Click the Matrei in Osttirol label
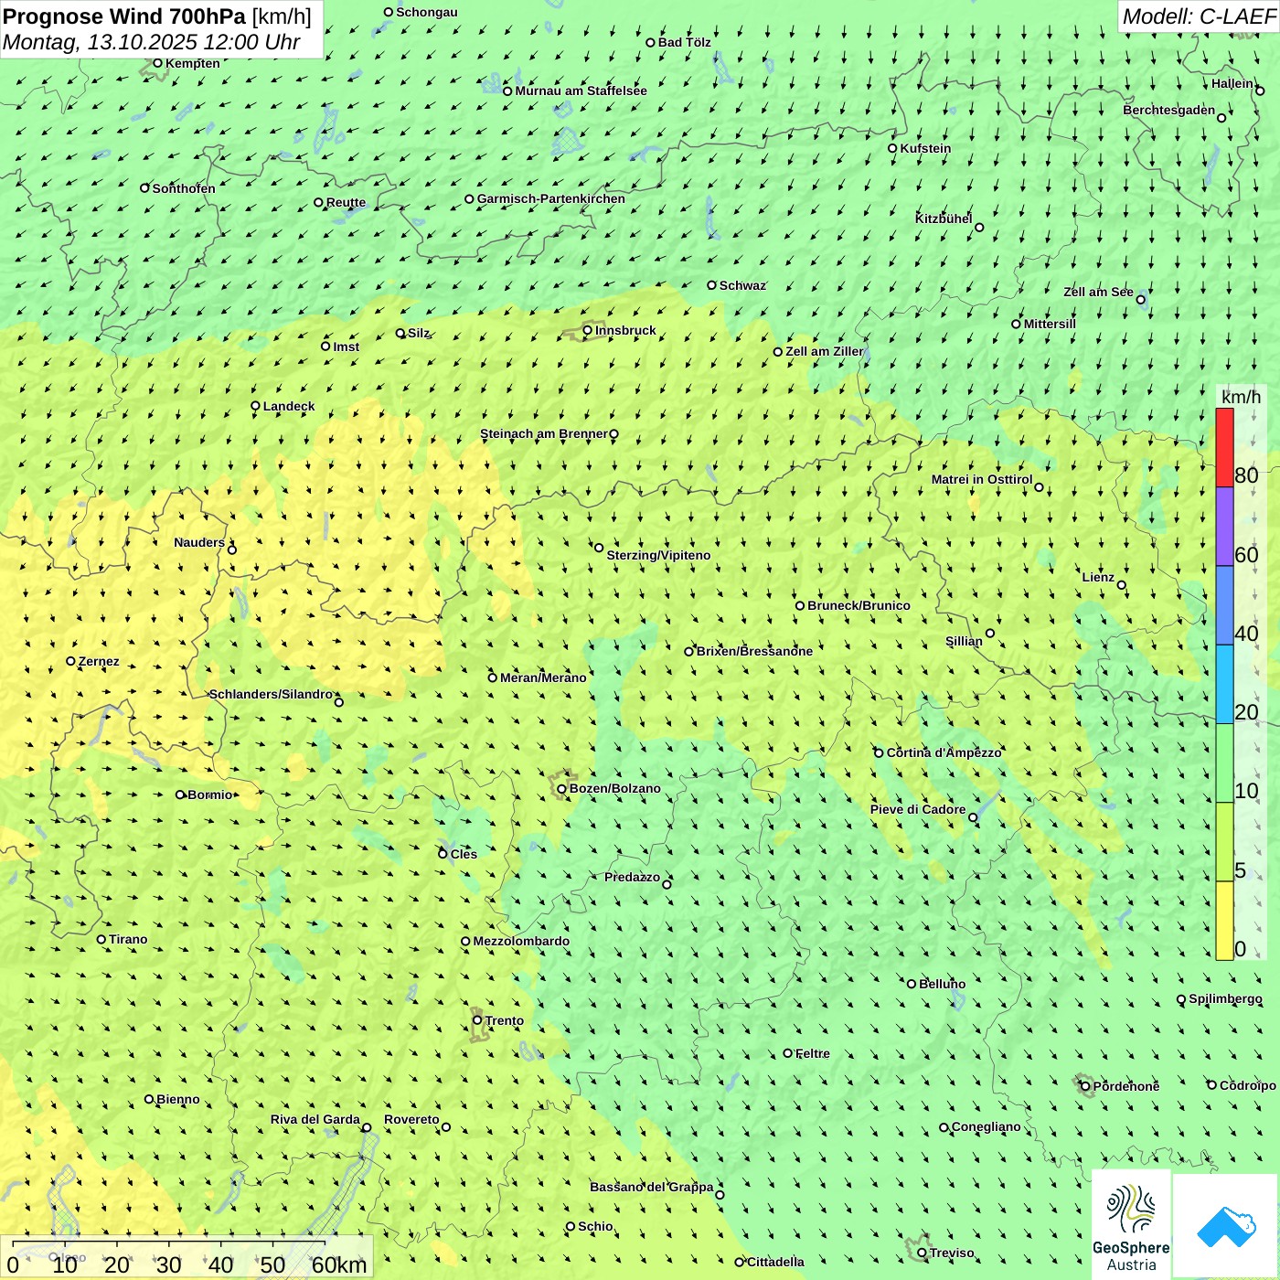Viewport: 1280px width, 1280px height. pyautogui.click(x=982, y=479)
